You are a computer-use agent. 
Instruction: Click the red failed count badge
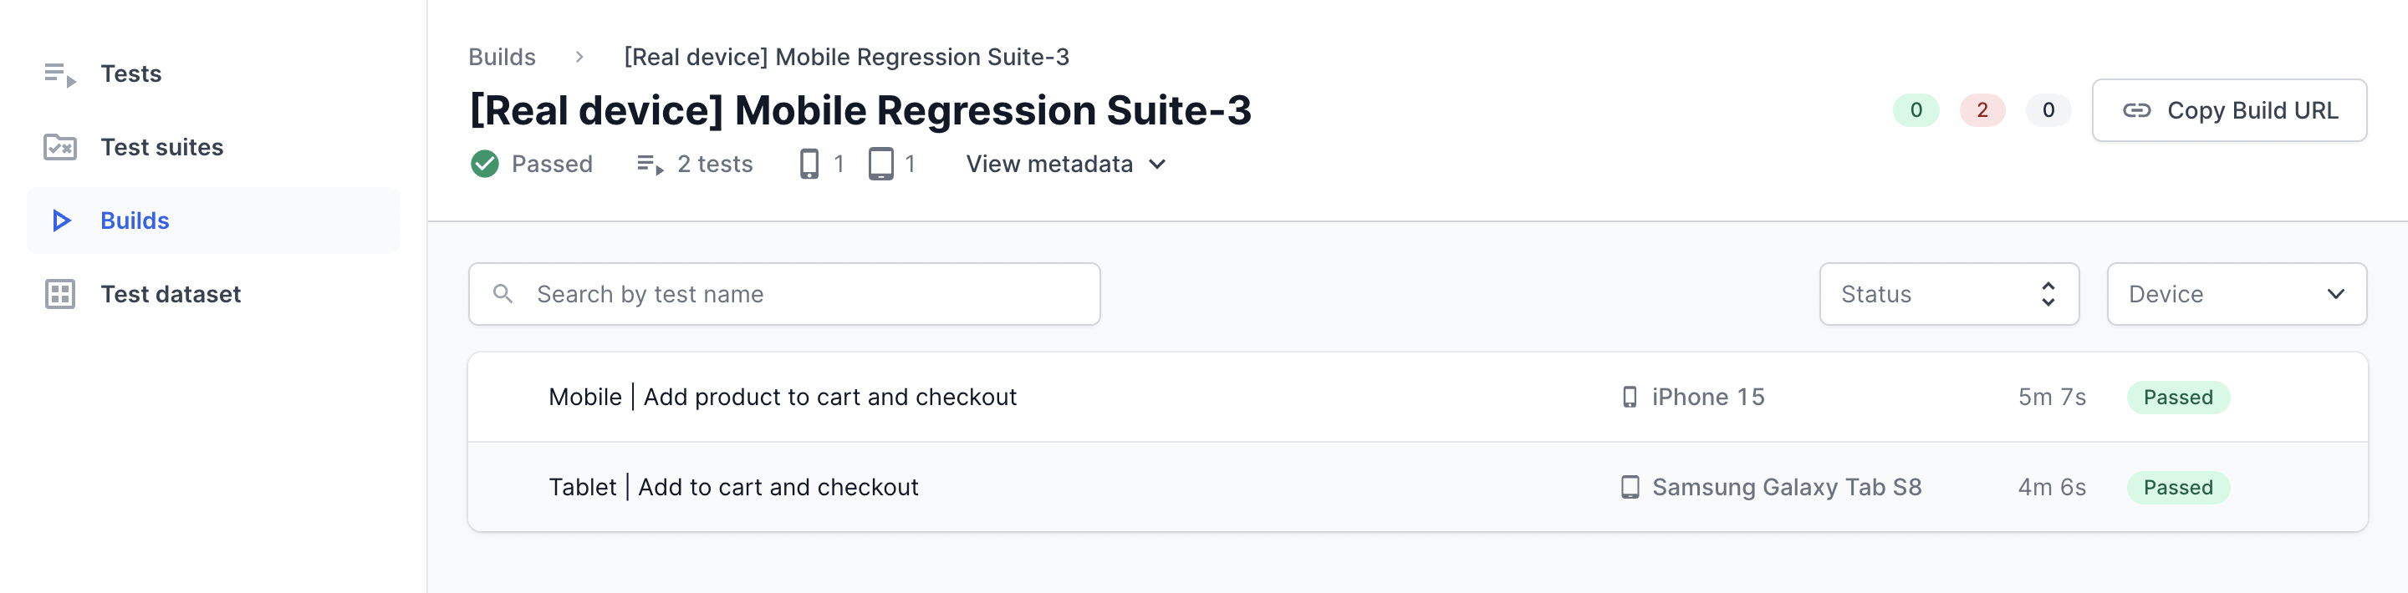click(x=1982, y=110)
